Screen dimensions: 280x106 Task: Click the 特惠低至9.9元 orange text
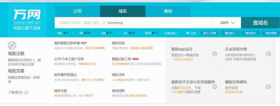(87, 64)
